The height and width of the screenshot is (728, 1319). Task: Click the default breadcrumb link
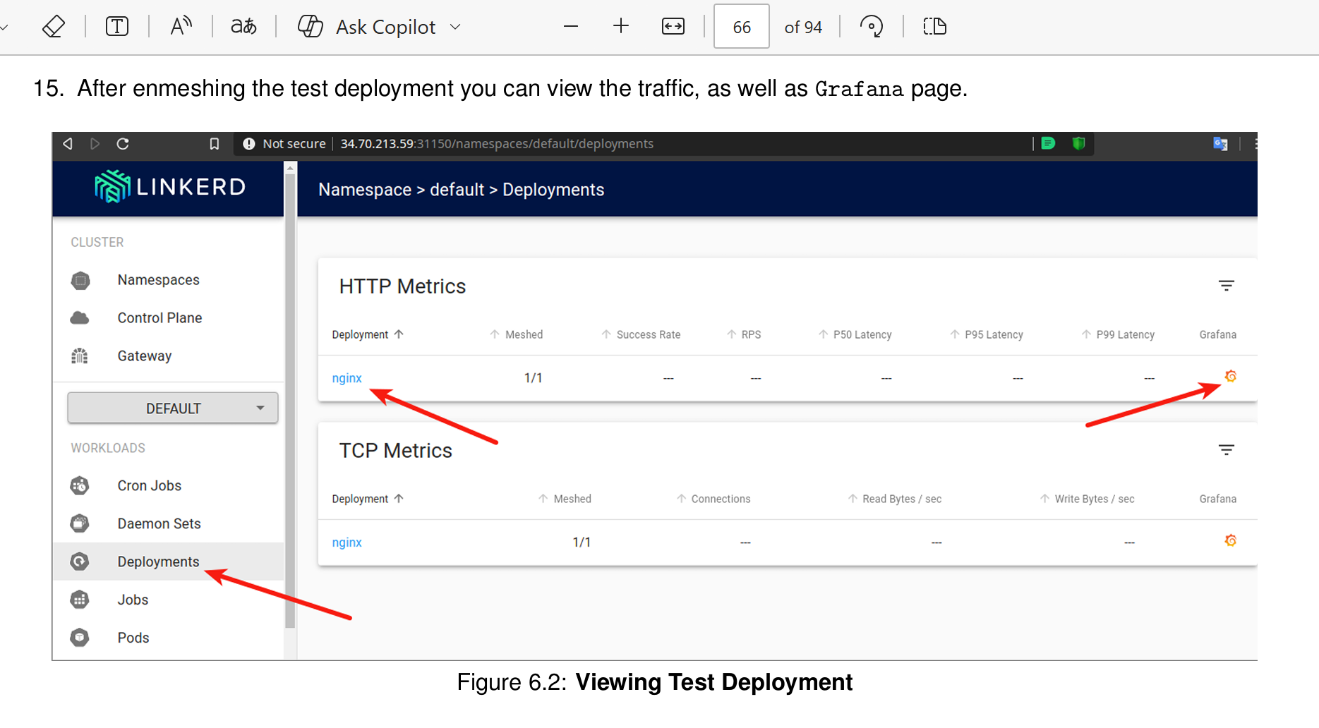tap(457, 190)
